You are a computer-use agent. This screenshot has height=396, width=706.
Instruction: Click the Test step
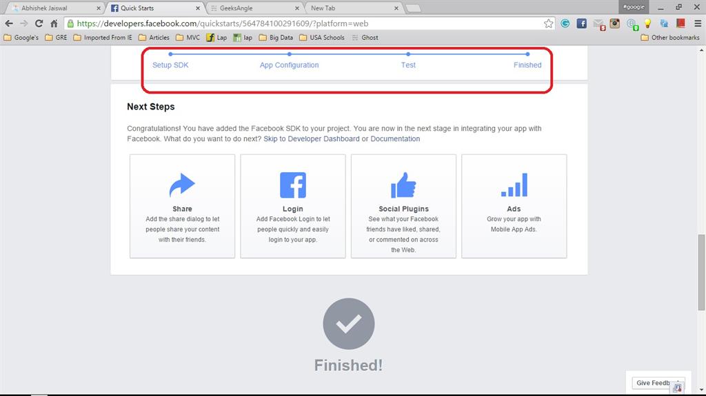408,65
